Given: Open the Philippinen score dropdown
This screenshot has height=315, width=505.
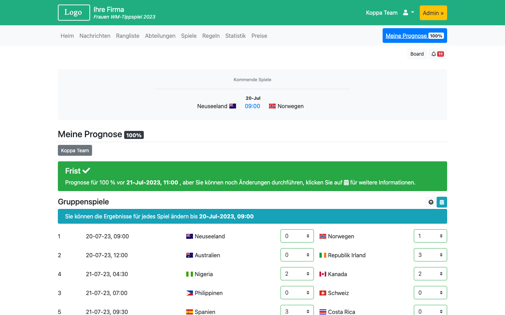Looking at the screenshot, I should tap(297, 293).
